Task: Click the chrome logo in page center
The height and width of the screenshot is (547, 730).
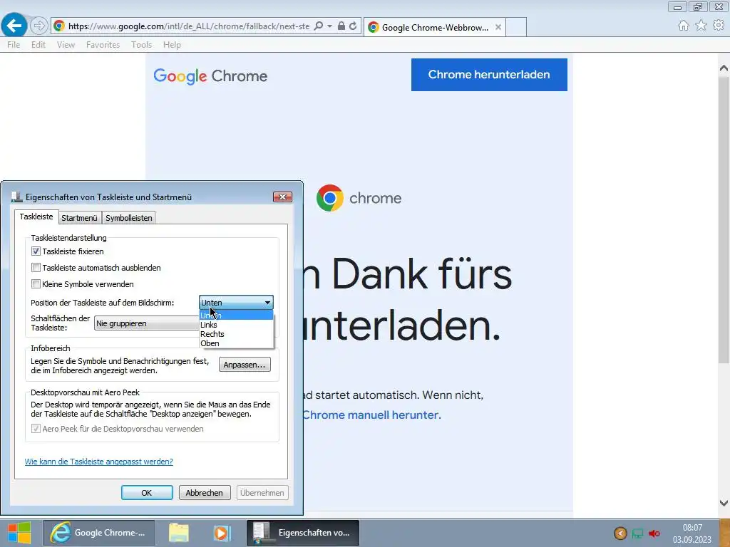Action: 359,198
